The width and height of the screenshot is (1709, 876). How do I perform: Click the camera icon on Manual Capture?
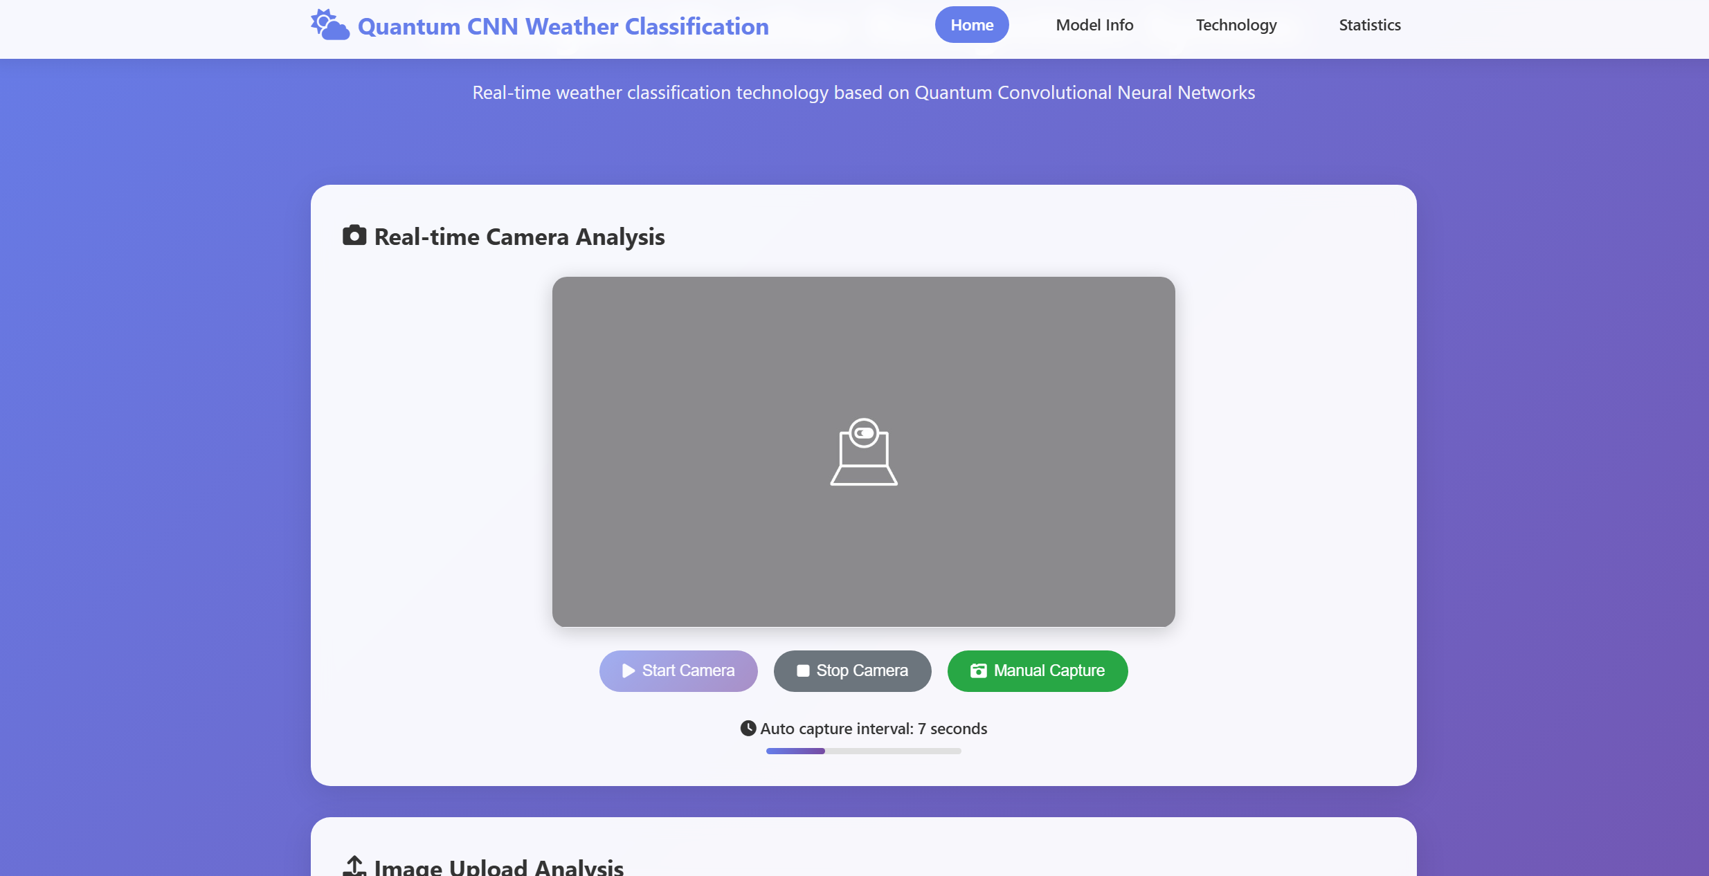[x=978, y=670]
